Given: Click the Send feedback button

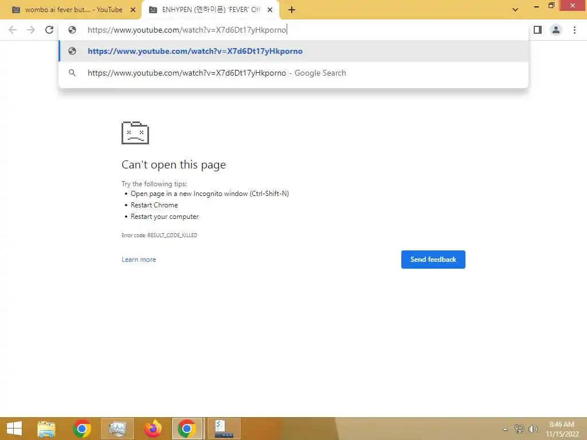Looking at the screenshot, I should [x=433, y=260].
